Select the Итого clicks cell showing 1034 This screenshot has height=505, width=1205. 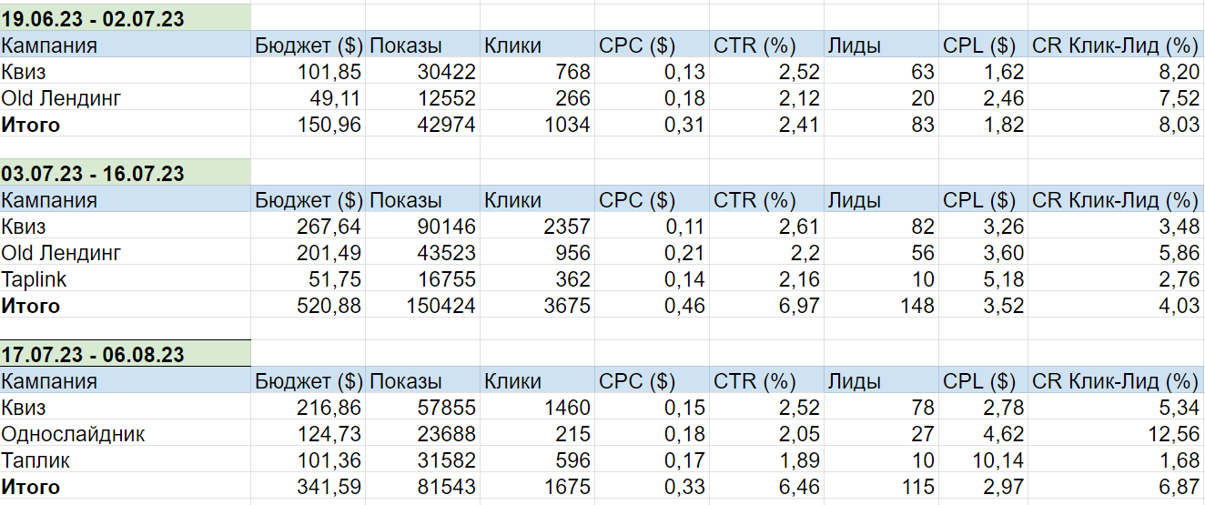(538, 124)
